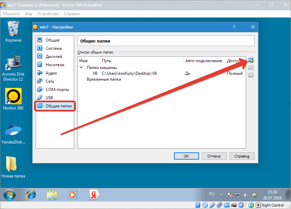This screenshot has height=209, width=291.
Task: Launch Internet Explorer from the taskbar
Action: tap(31, 195)
